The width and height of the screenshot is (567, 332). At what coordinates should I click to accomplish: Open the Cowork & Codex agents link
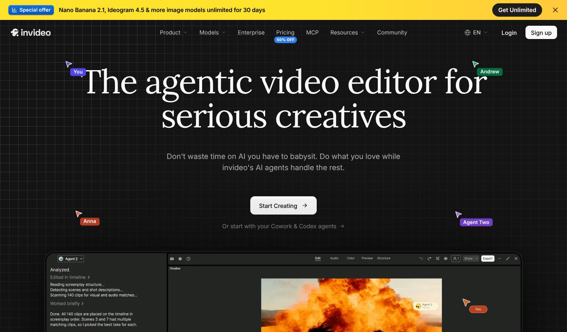(x=283, y=226)
